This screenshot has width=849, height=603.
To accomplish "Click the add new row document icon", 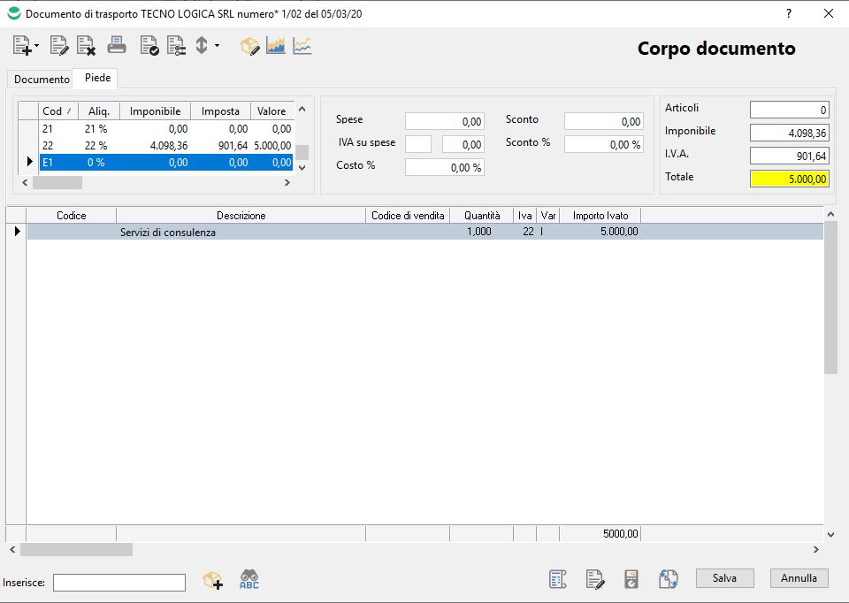I will [x=22, y=46].
